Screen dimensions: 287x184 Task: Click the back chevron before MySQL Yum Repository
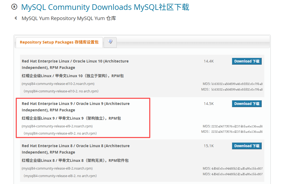[x=16, y=18]
